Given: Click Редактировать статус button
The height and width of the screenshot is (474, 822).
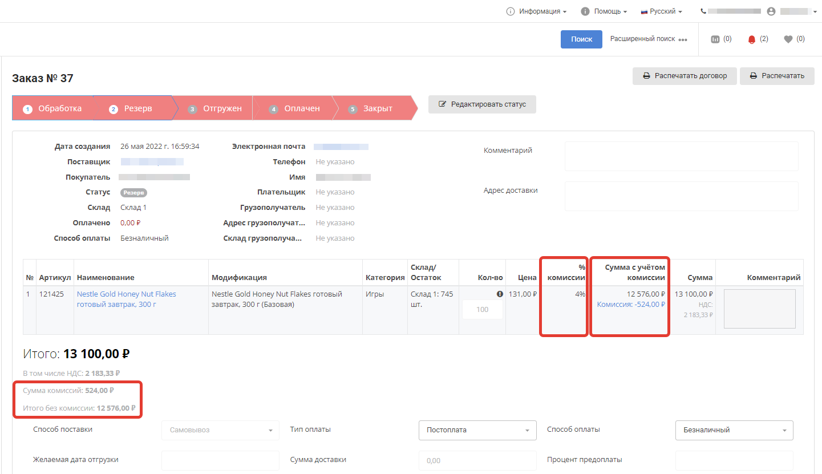Looking at the screenshot, I should tap(482, 104).
